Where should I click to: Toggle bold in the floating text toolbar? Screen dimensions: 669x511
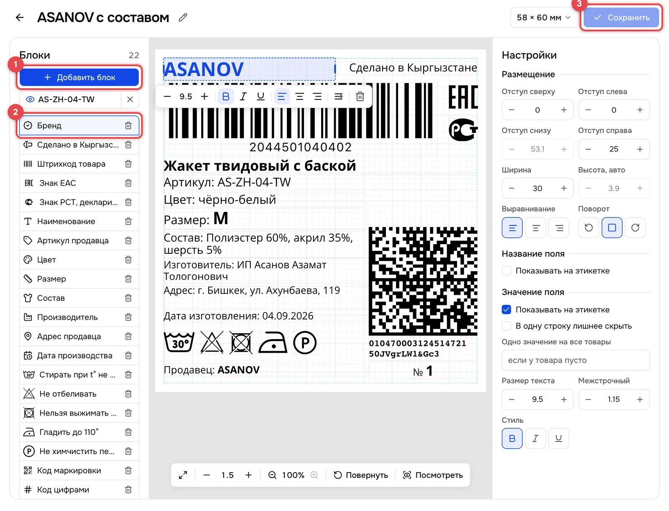tap(226, 97)
